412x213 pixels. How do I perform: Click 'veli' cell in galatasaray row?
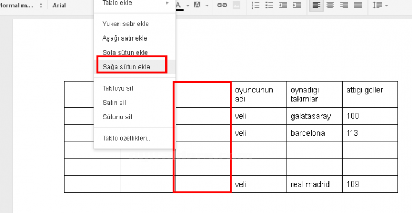pos(259,116)
